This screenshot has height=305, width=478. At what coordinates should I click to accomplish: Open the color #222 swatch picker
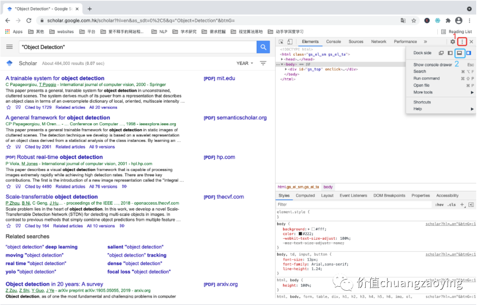(x=300, y=233)
